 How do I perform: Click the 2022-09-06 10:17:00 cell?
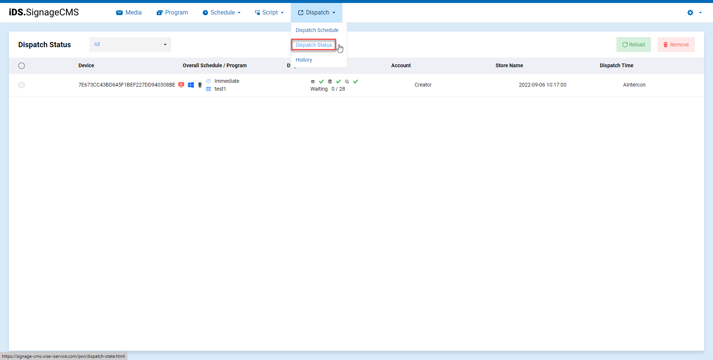tap(543, 85)
